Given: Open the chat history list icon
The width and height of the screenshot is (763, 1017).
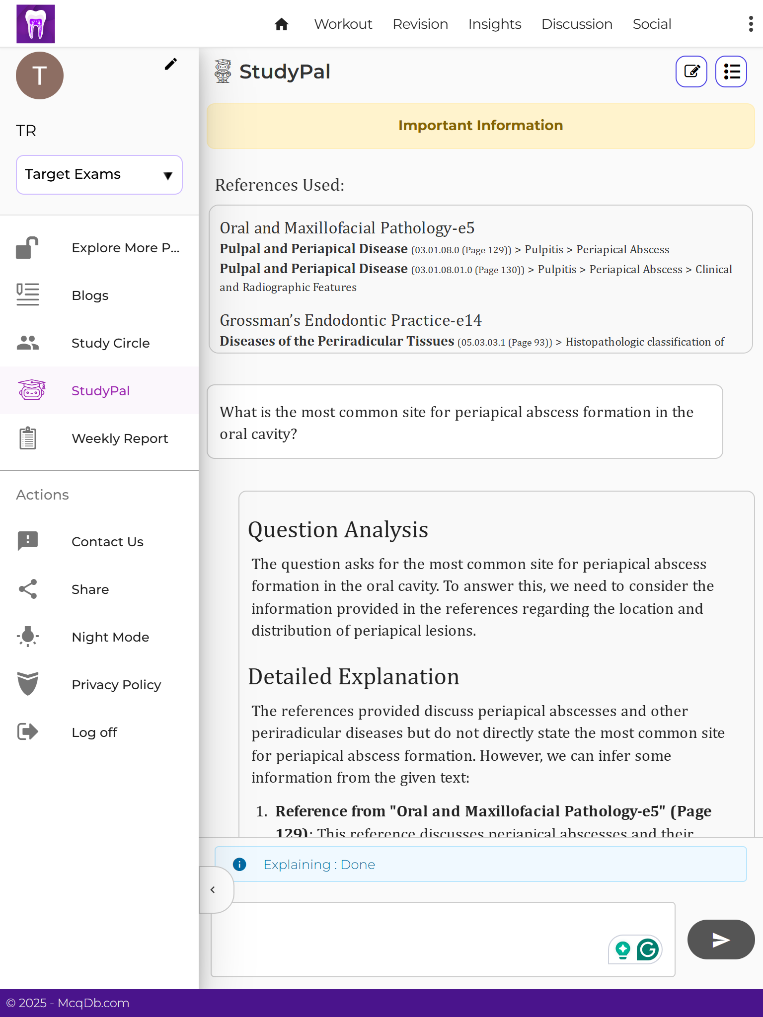Looking at the screenshot, I should tap(731, 72).
